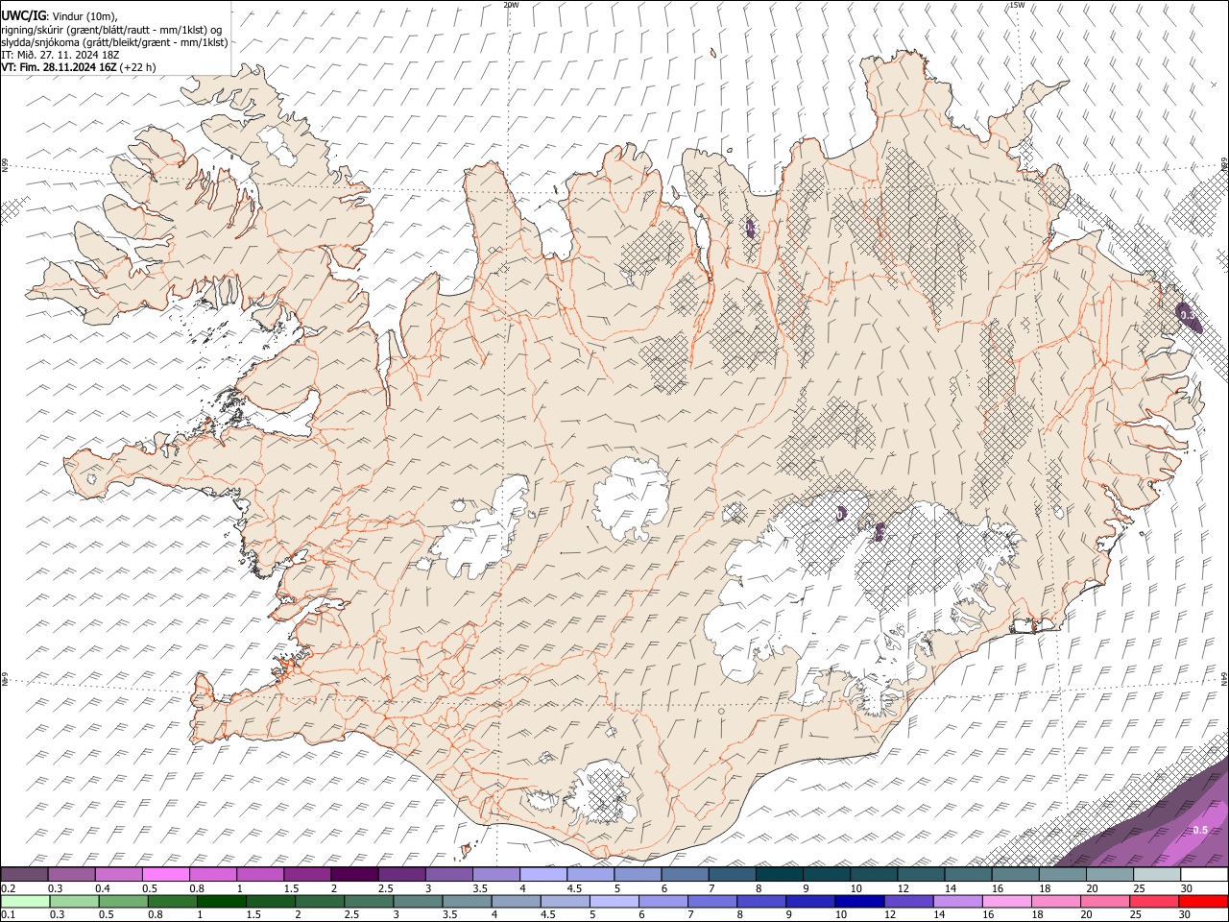
Task: Select the purple 12 swatch in lower rain scale
Action: point(908,901)
